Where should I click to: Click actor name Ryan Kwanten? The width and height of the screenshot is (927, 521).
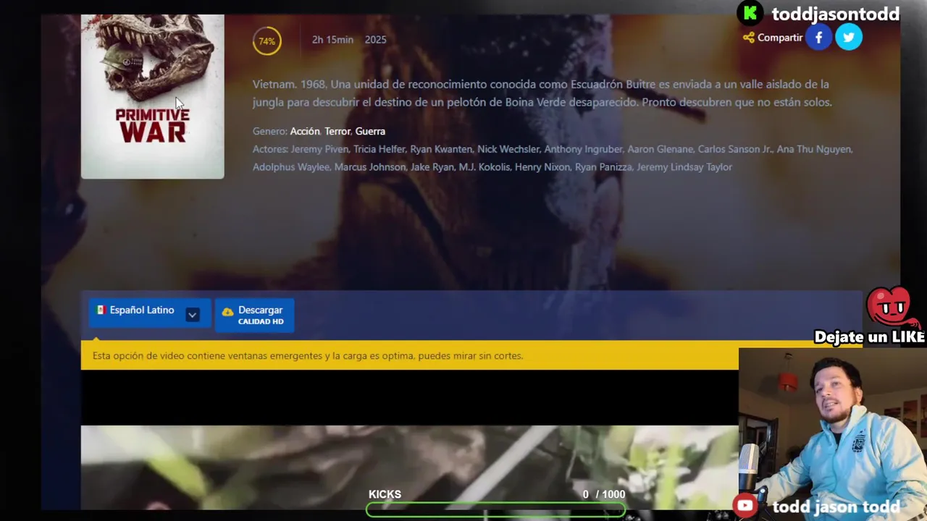(x=441, y=149)
